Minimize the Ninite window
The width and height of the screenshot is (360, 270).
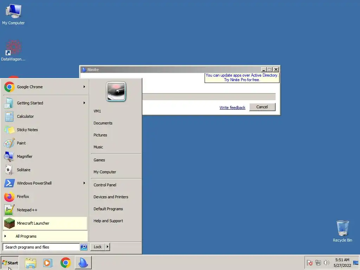tap(264, 69)
